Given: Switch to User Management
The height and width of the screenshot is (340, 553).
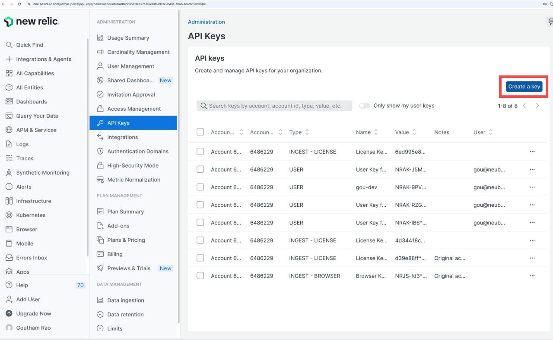Looking at the screenshot, I should (130, 66).
